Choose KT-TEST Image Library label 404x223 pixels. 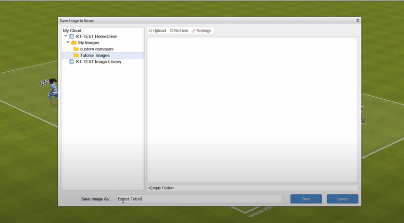[x=98, y=61]
